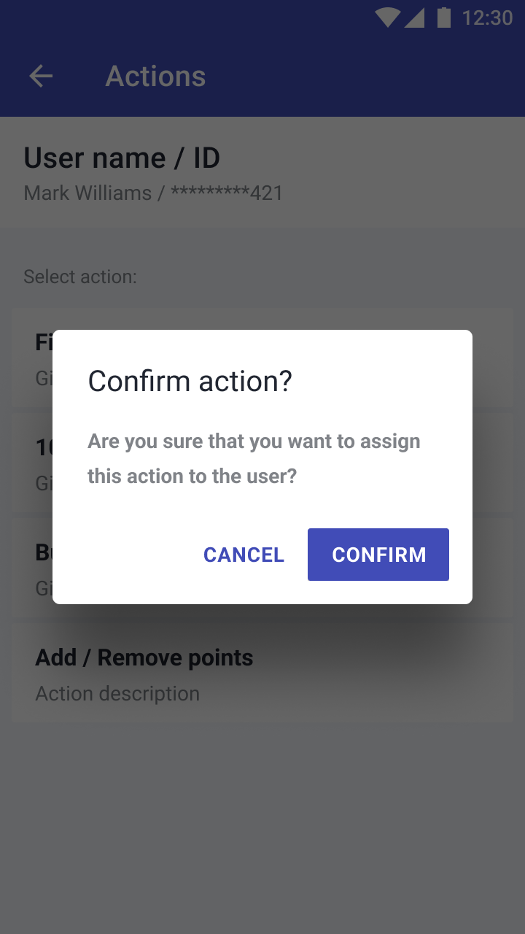Tap the battery status icon
Viewport: 525px width, 934px height.
(x=443, y=18)
